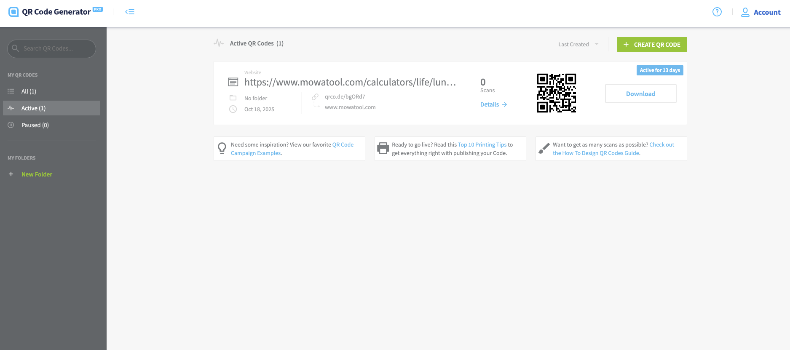Viewport: 790px width, 350px height.
Task: Create a New Folder
Action: tap(37, 174)
